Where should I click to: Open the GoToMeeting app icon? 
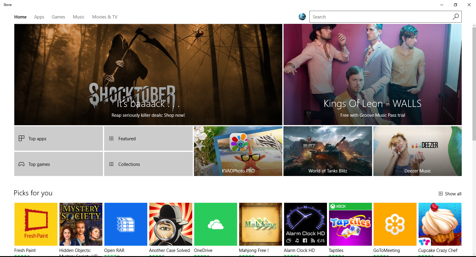[395, 224]
